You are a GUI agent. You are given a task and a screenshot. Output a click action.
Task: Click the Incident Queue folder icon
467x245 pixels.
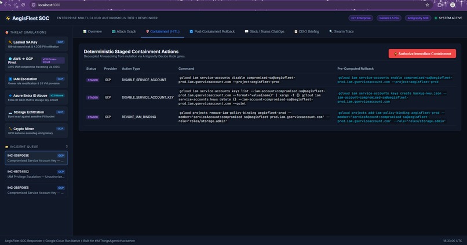click(7, 147)
